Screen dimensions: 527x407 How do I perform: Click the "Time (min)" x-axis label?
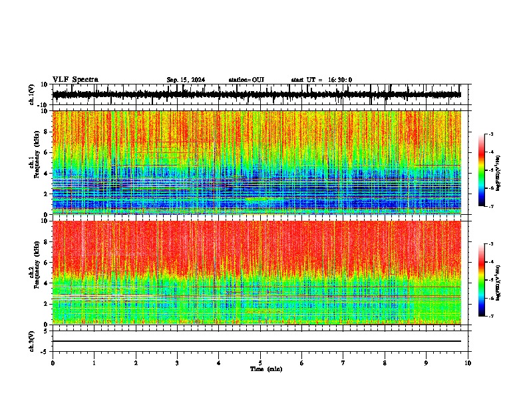tap(266, 369)
